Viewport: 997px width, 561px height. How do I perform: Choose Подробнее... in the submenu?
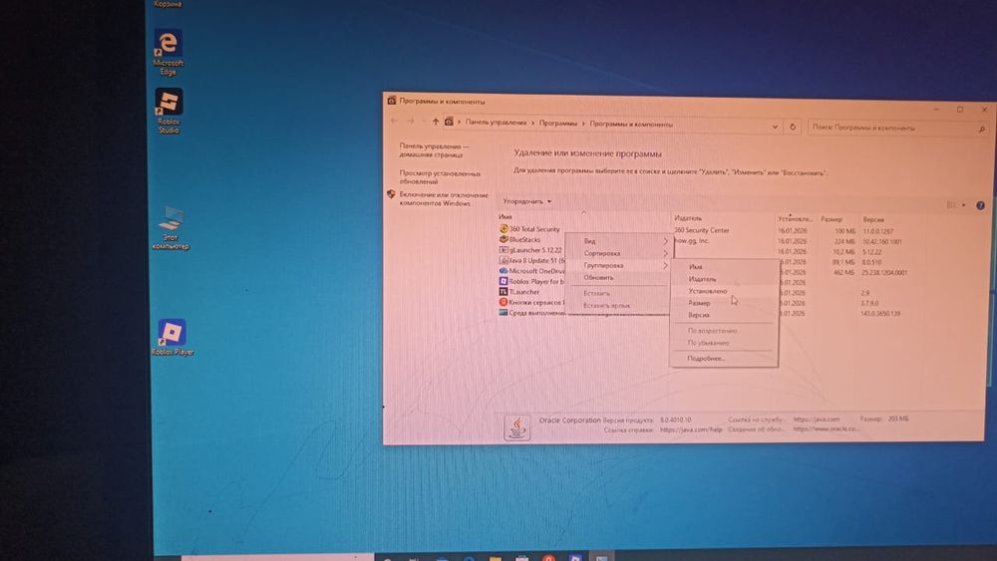click(x=724, y=359)
